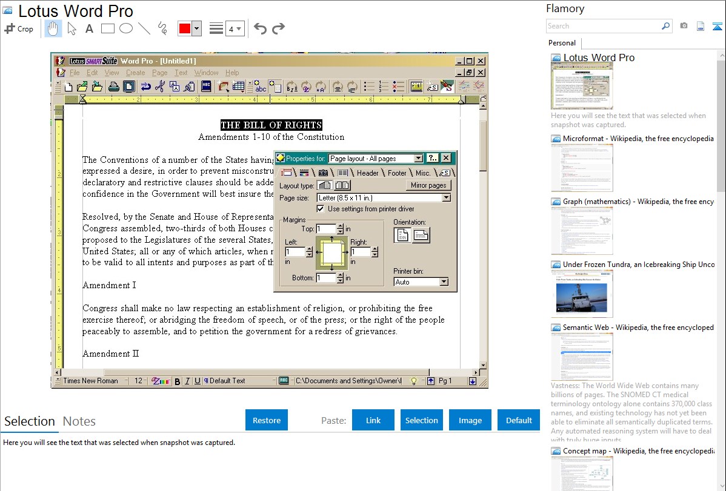Toggle Italic in Word Pro status bar
This screenshot has height=491, width=726.
click(187, 381)
